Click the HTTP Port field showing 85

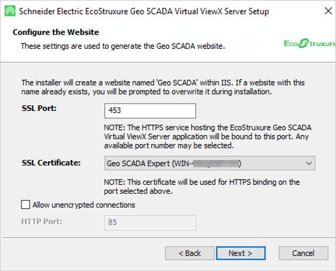click(150, 222)
